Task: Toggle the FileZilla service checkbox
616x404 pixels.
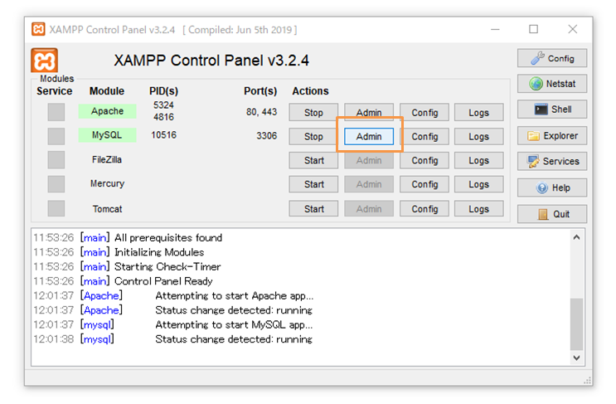Action: click(x=56, y=160)
